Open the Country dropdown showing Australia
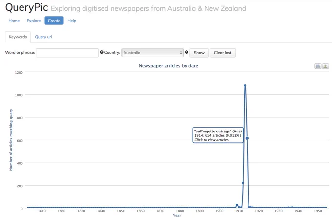Viewport: 332px width, 218px height. pos(152,53)
